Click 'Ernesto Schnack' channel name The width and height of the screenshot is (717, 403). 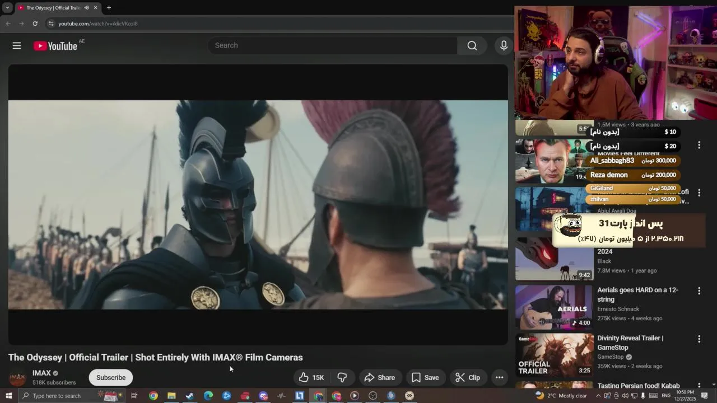pos(618,309)
